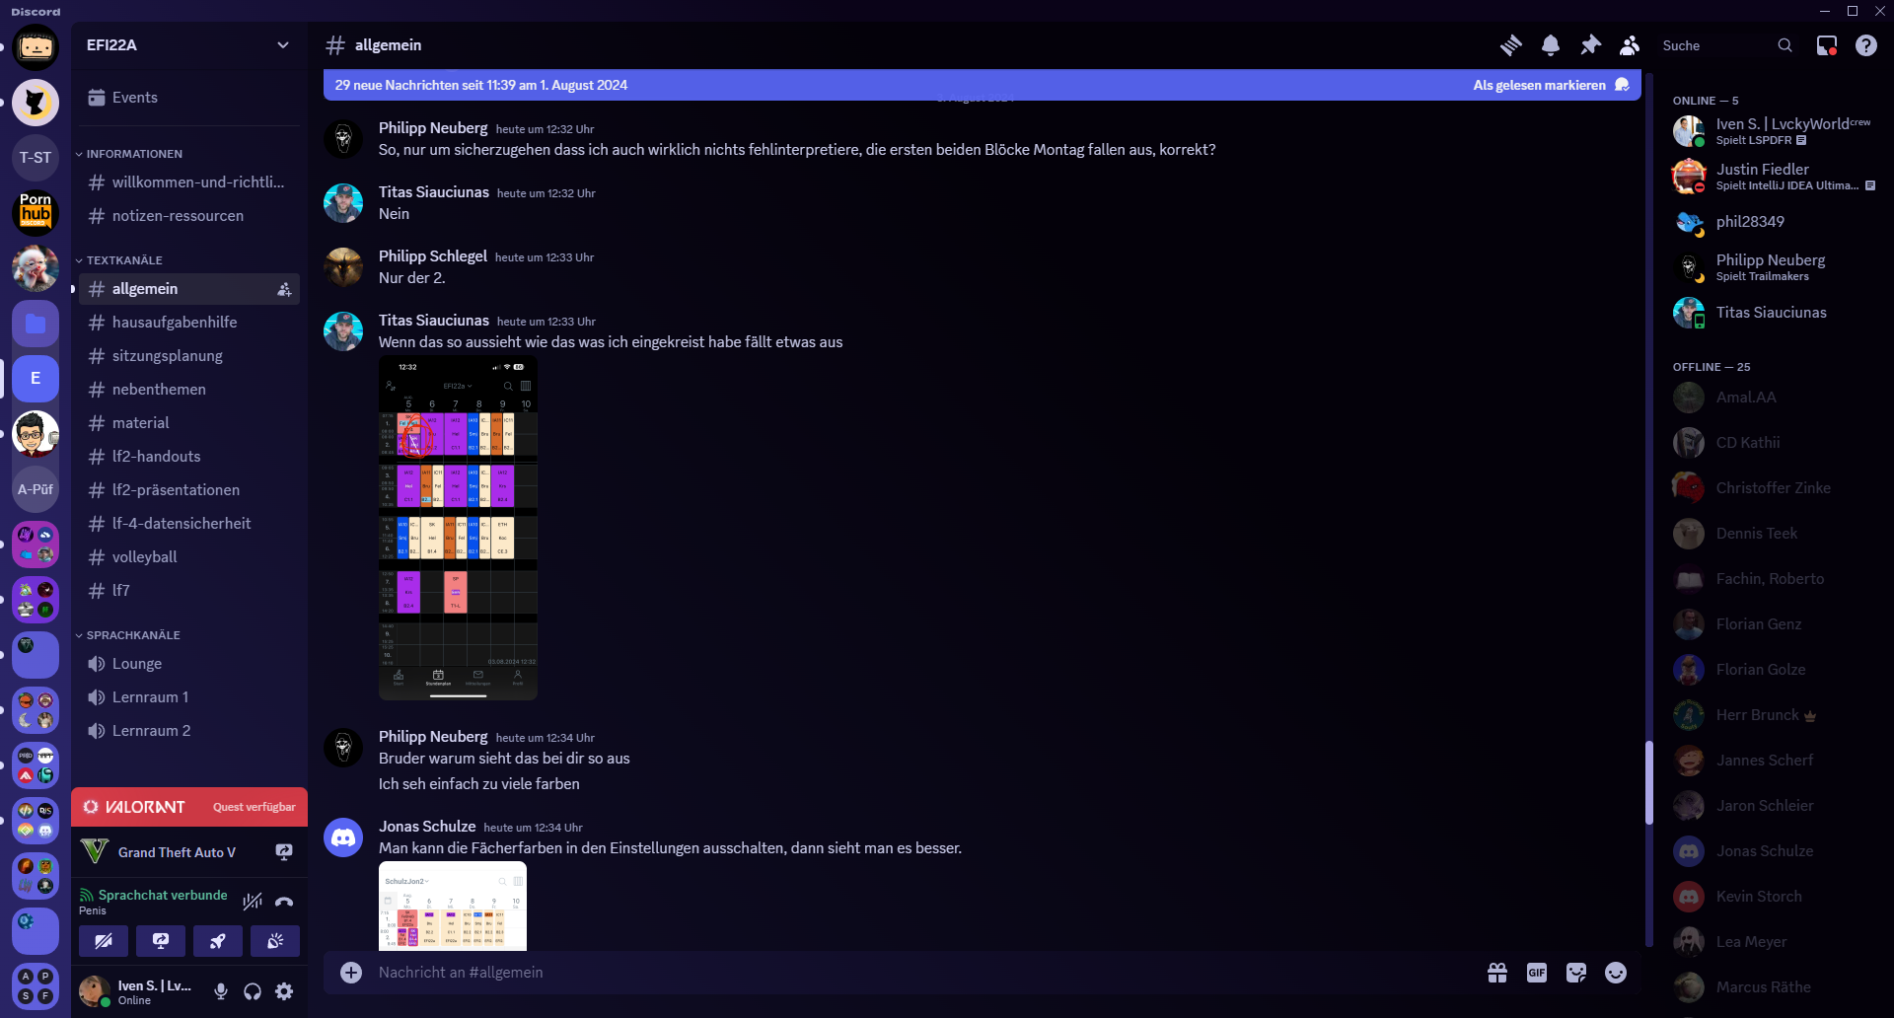Viewport: 1894px width, 1018px height.
Task: Mute the microphone
Action: (x=221, y=991)
